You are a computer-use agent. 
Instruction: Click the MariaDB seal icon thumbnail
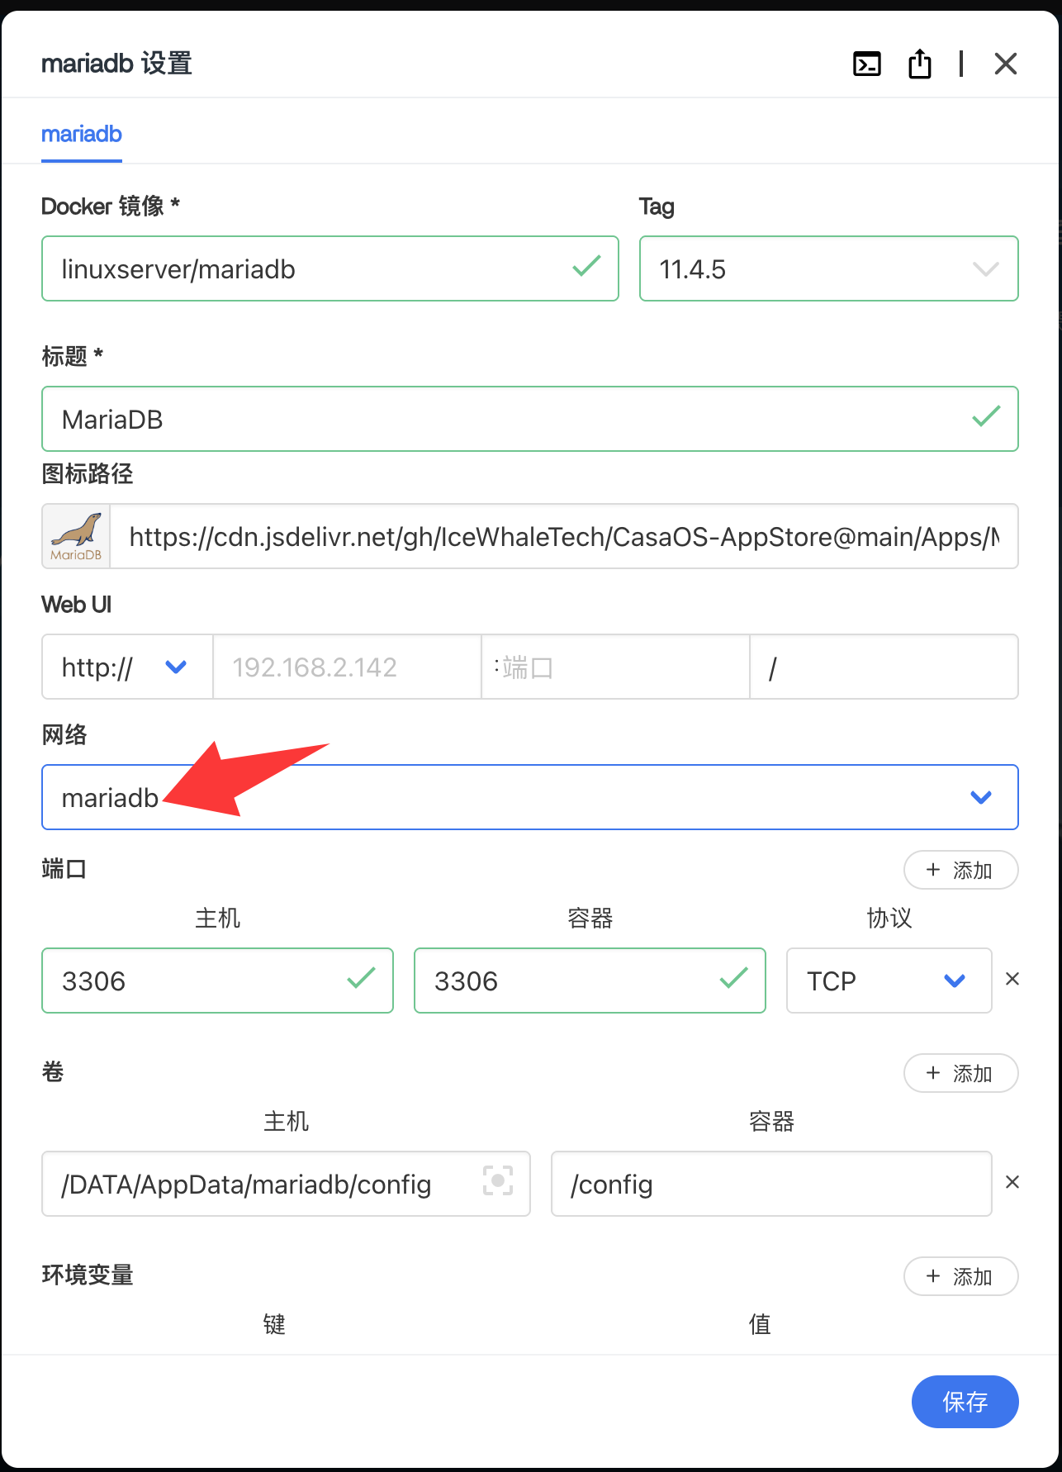[76, 537]
